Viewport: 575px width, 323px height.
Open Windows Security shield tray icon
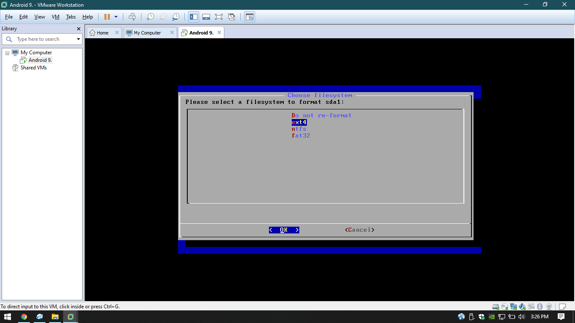pyautogui.click(x=482, y=317)
